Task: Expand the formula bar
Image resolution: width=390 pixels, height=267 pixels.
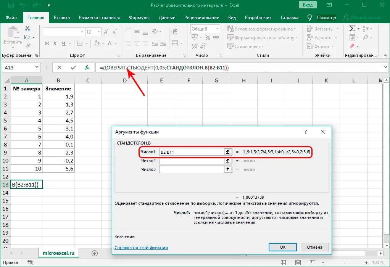Action: coord(385,67)
